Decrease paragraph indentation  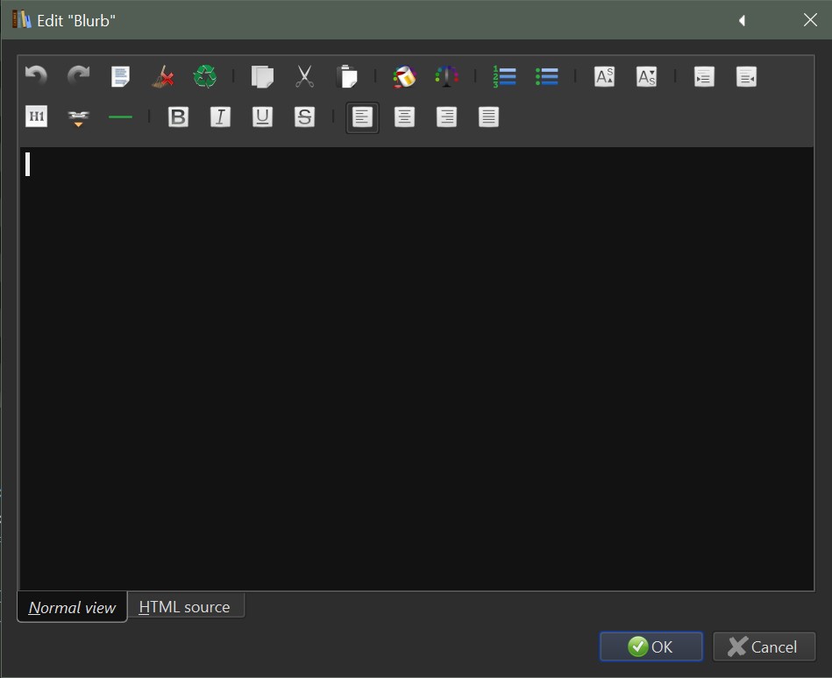coord(746,76)
